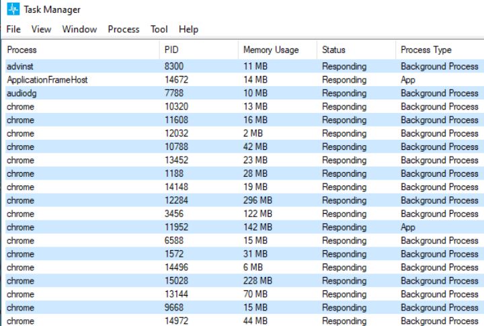Open the Process menu
Image resolution: width=484 pixels, height=326 pixels.
(x=124, y=29)
